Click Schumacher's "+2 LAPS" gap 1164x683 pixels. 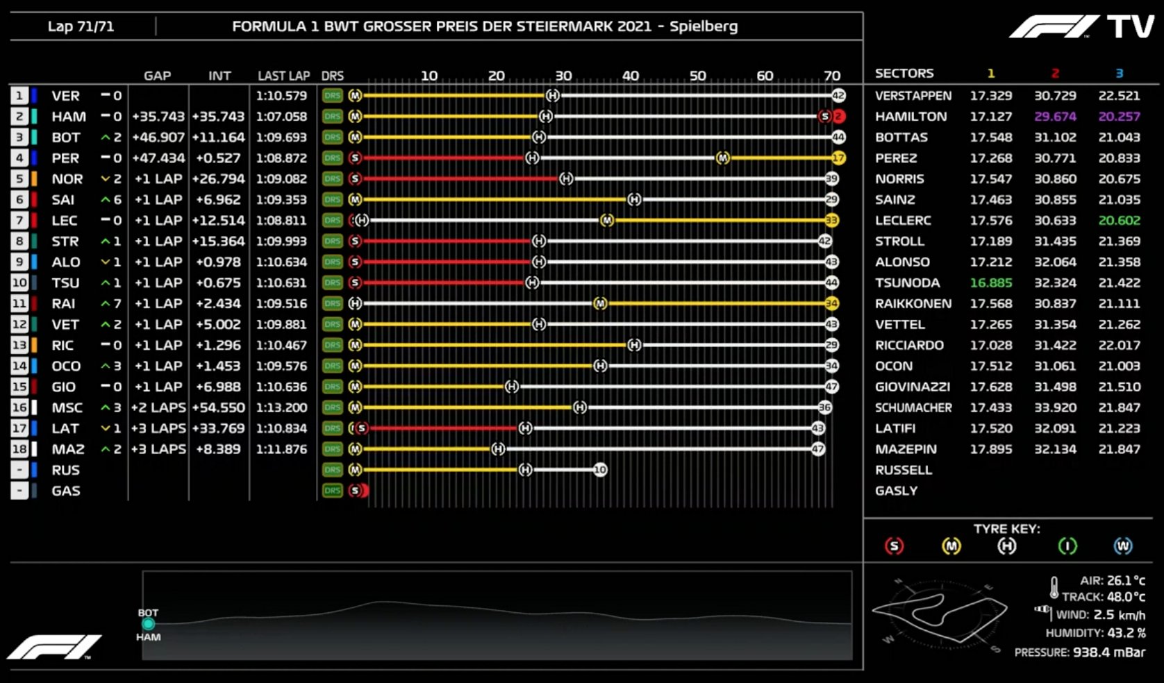tap(158, 407)
